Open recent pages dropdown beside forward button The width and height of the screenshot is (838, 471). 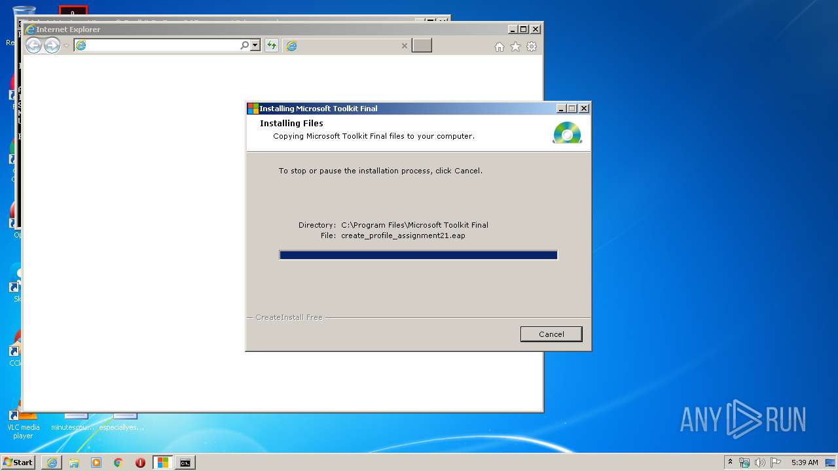pyautogui.click(x=66, y=46)
